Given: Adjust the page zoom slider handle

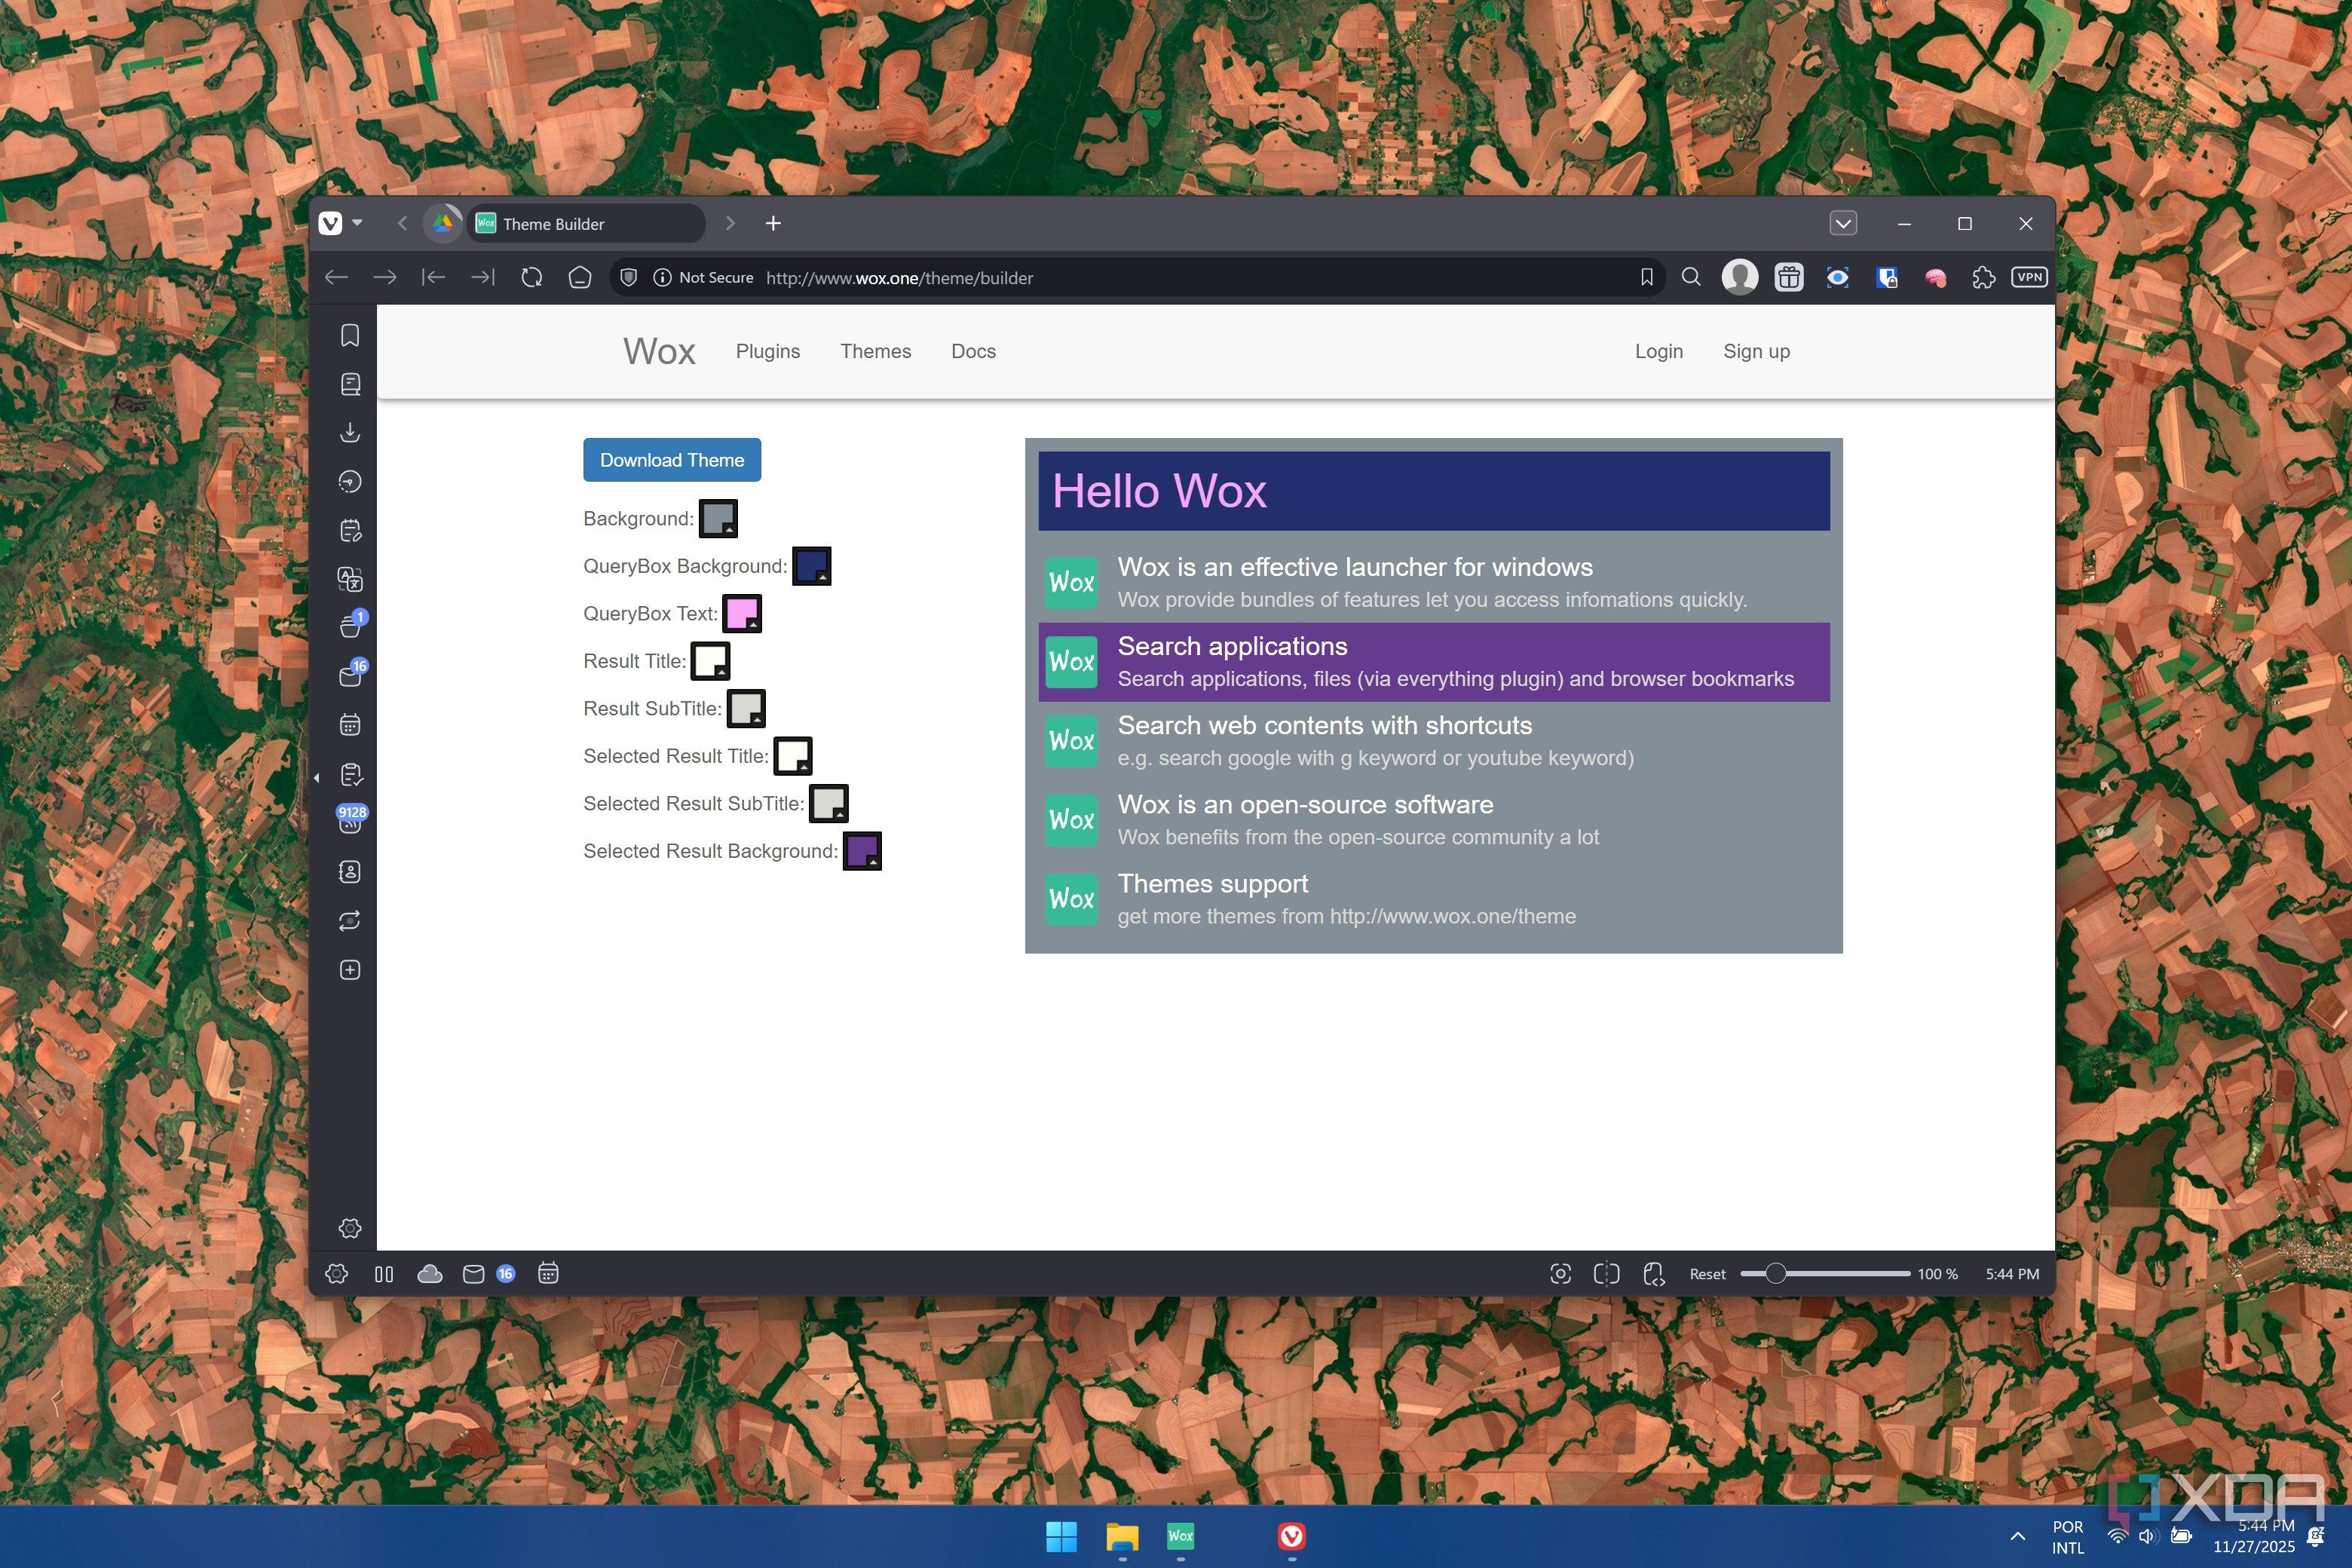Looking at the screenshot, I should [1775, 1273].
